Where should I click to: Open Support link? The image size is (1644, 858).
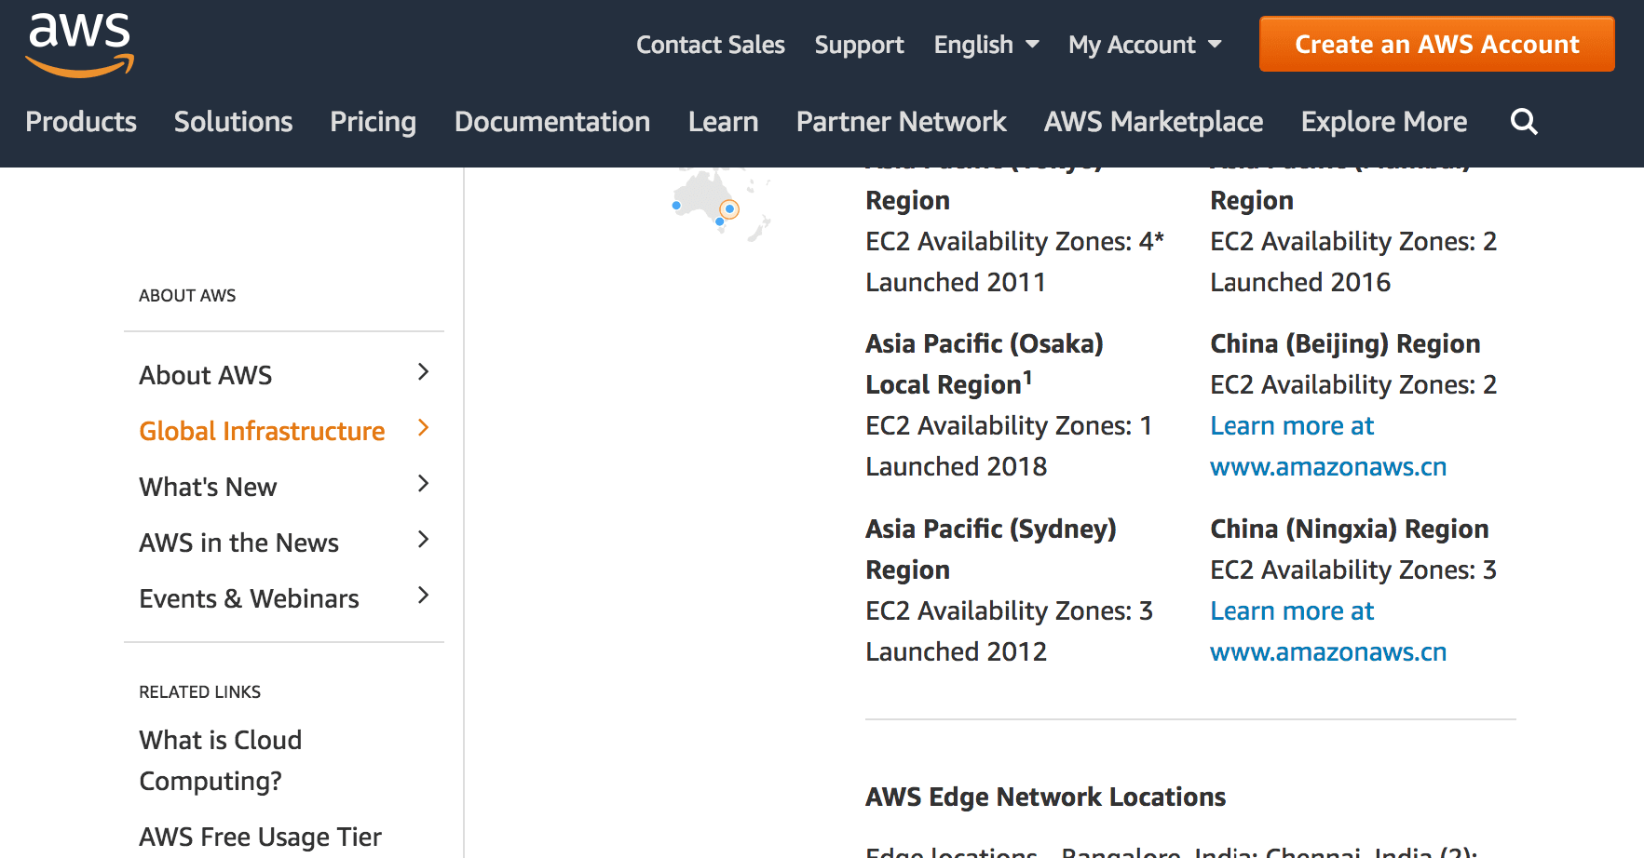pos(859,45)
